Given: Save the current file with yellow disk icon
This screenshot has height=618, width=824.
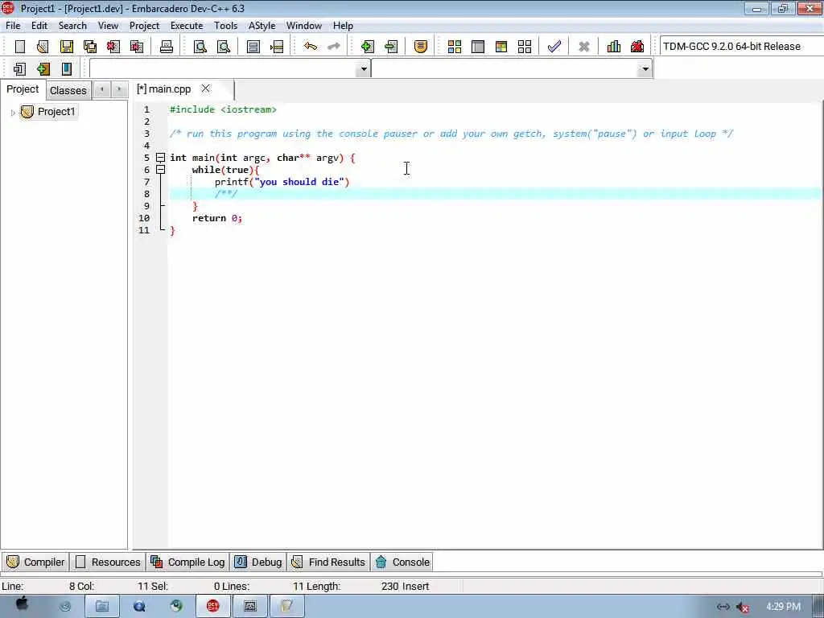Looking at the screenshot, I should pos(67,47).
